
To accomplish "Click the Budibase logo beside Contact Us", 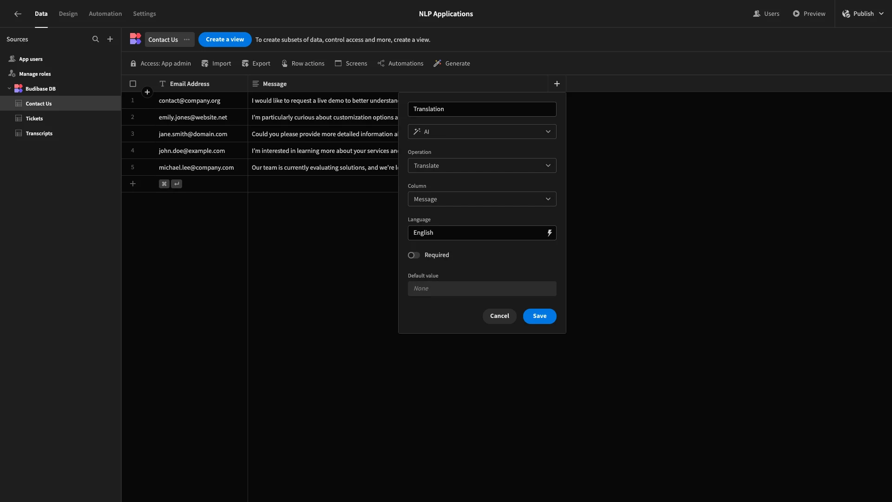I will [x=135, y=39].
